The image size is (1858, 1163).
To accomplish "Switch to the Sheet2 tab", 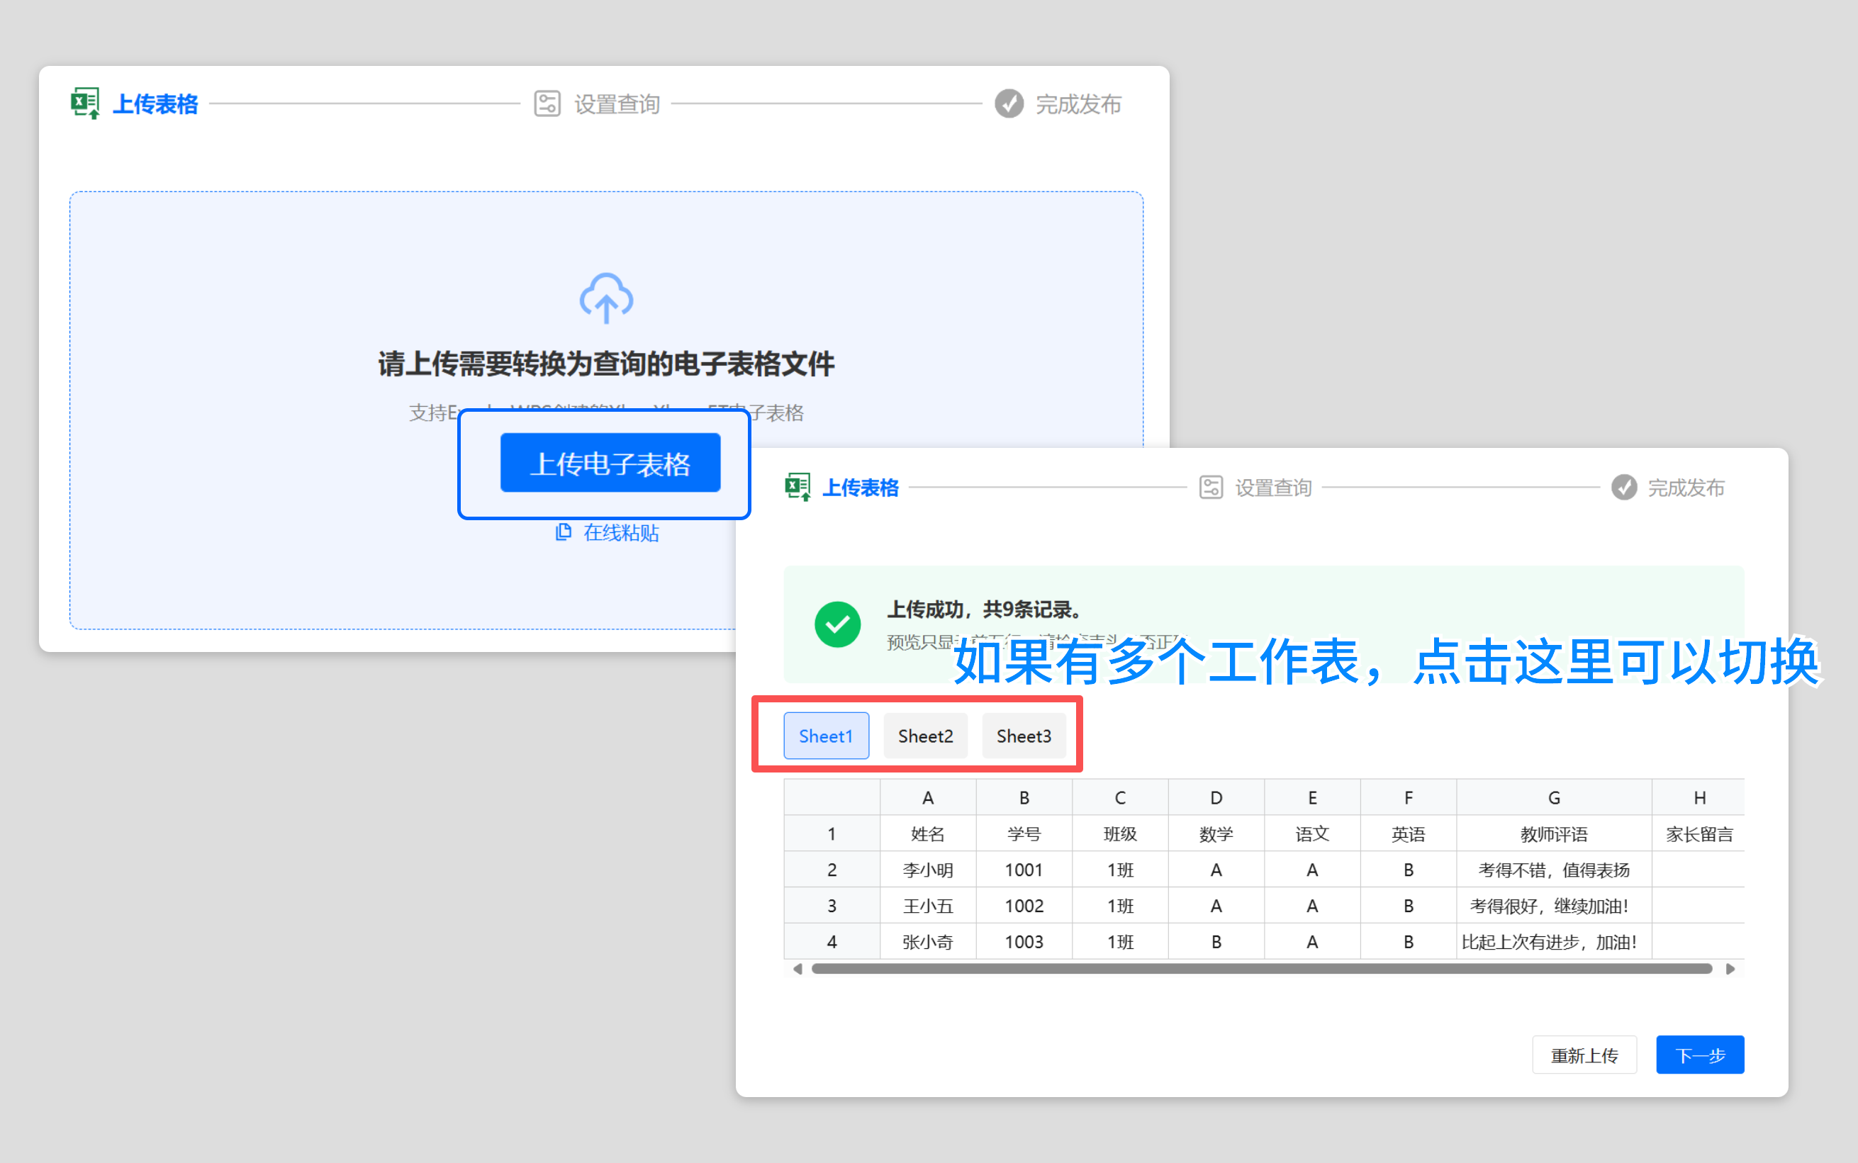I will [x=926, y=736].
